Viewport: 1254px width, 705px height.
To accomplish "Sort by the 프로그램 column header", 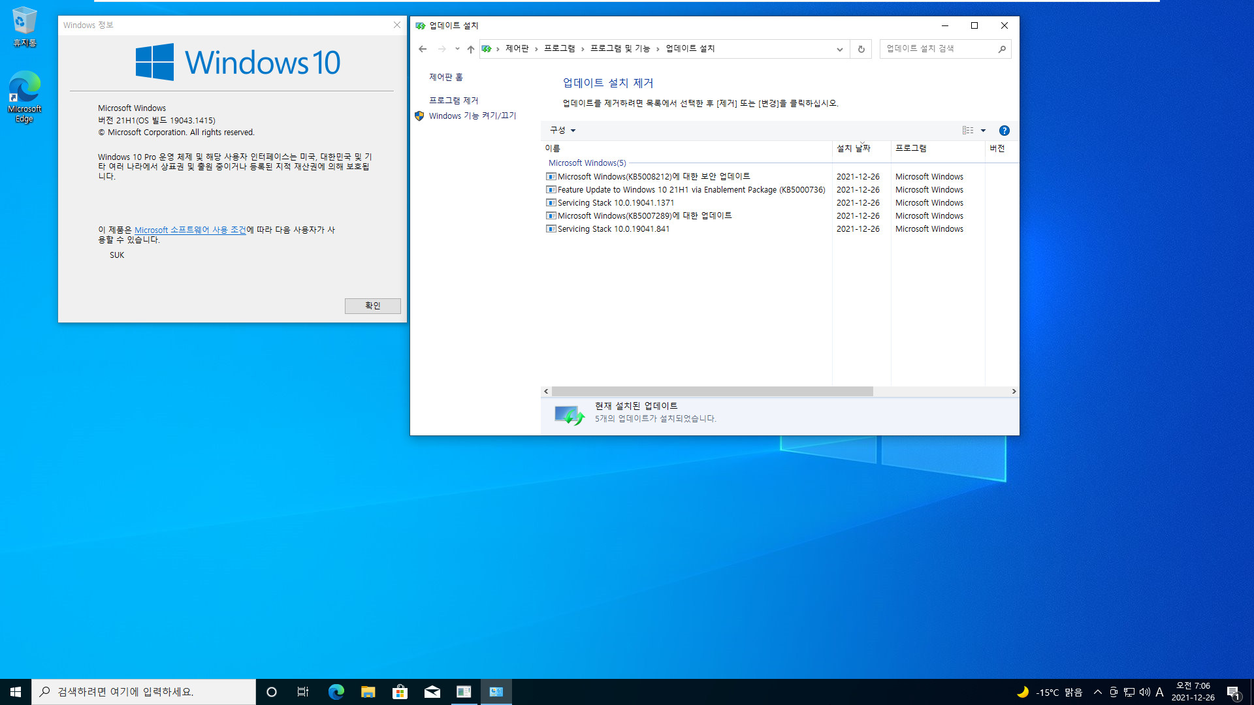I will 938,149.
